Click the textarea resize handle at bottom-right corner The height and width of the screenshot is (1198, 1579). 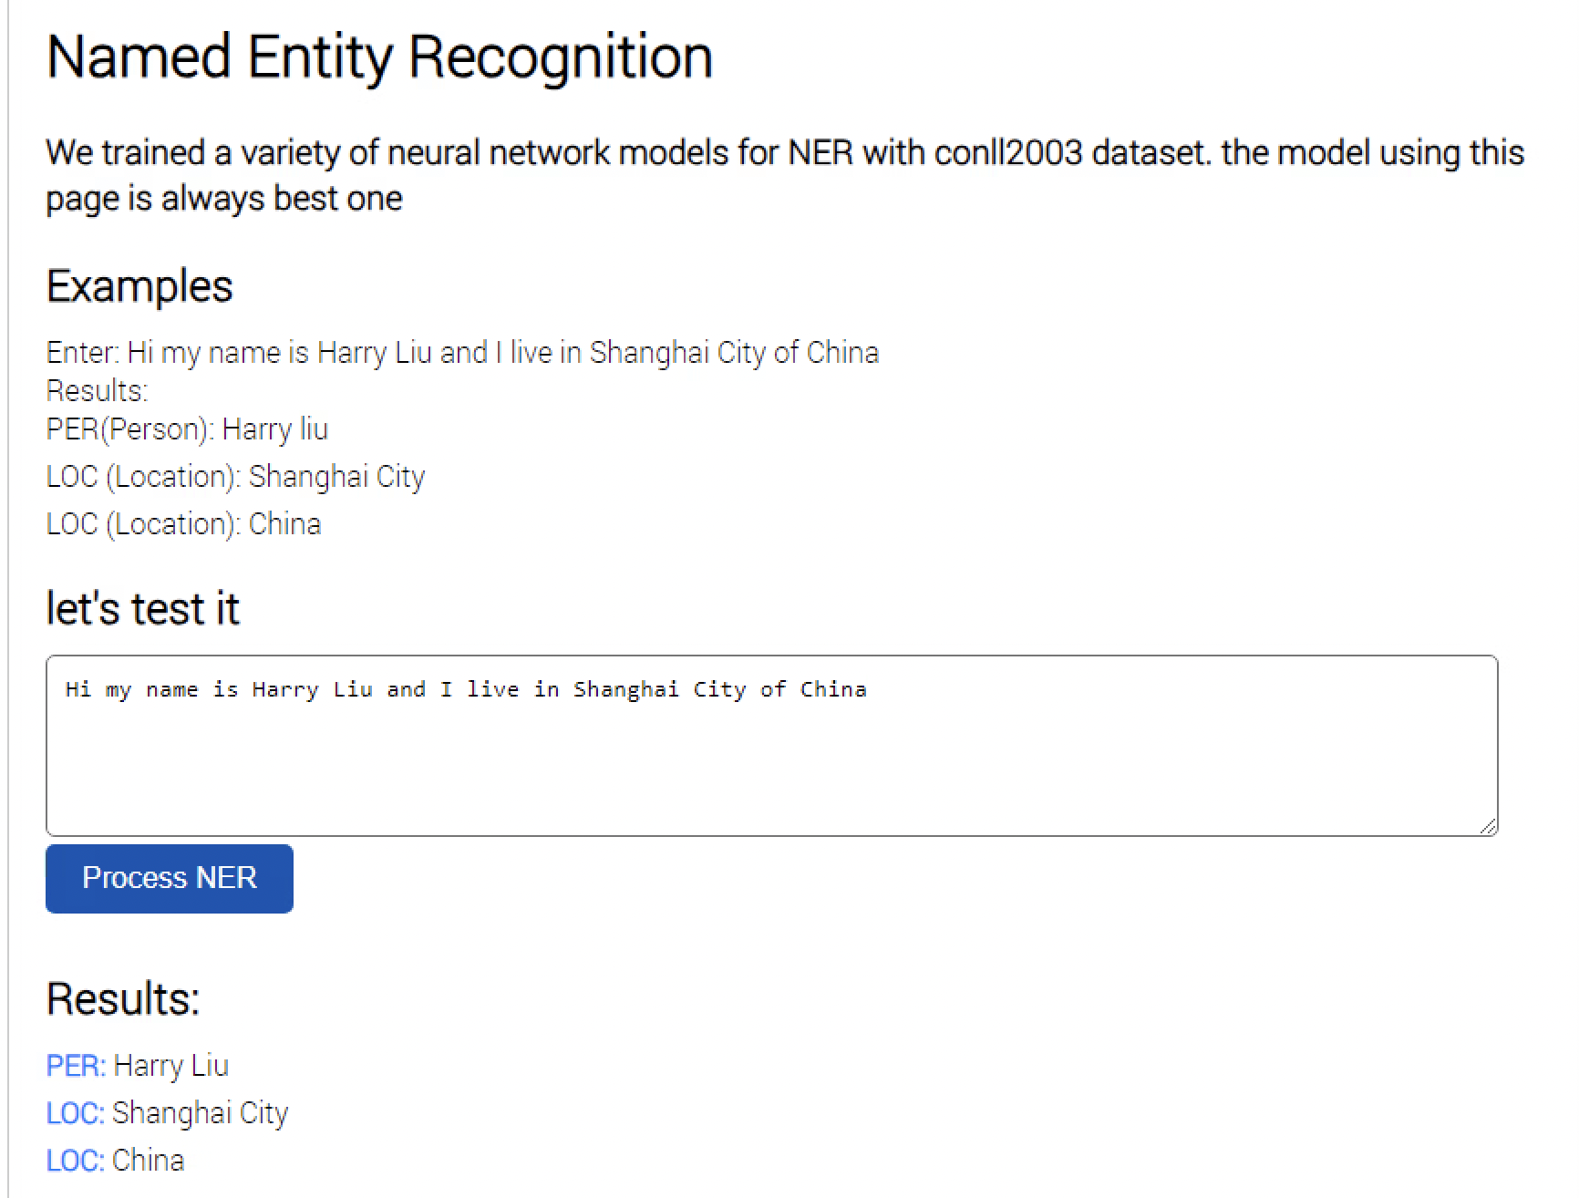pyautogui.click(x=1490, y=826)
